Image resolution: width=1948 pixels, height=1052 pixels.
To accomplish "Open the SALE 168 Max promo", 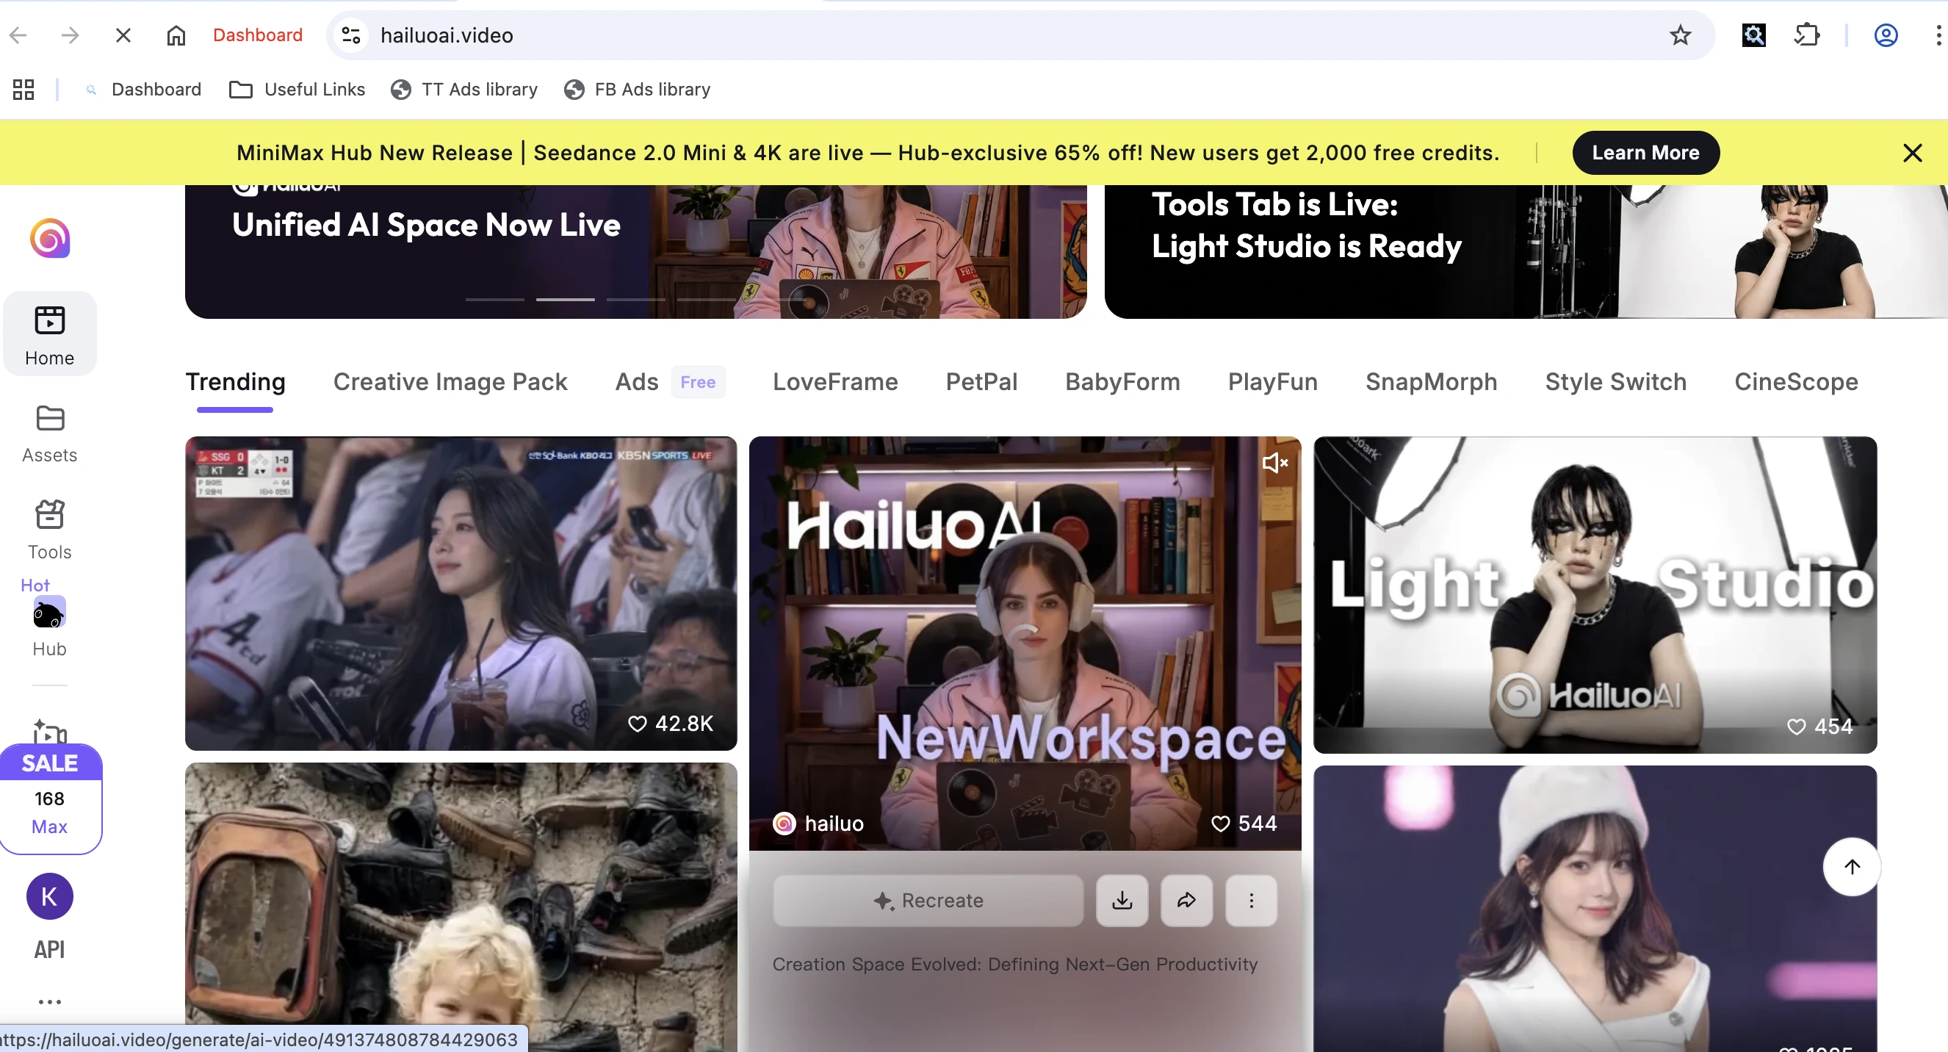I will 50,799.
